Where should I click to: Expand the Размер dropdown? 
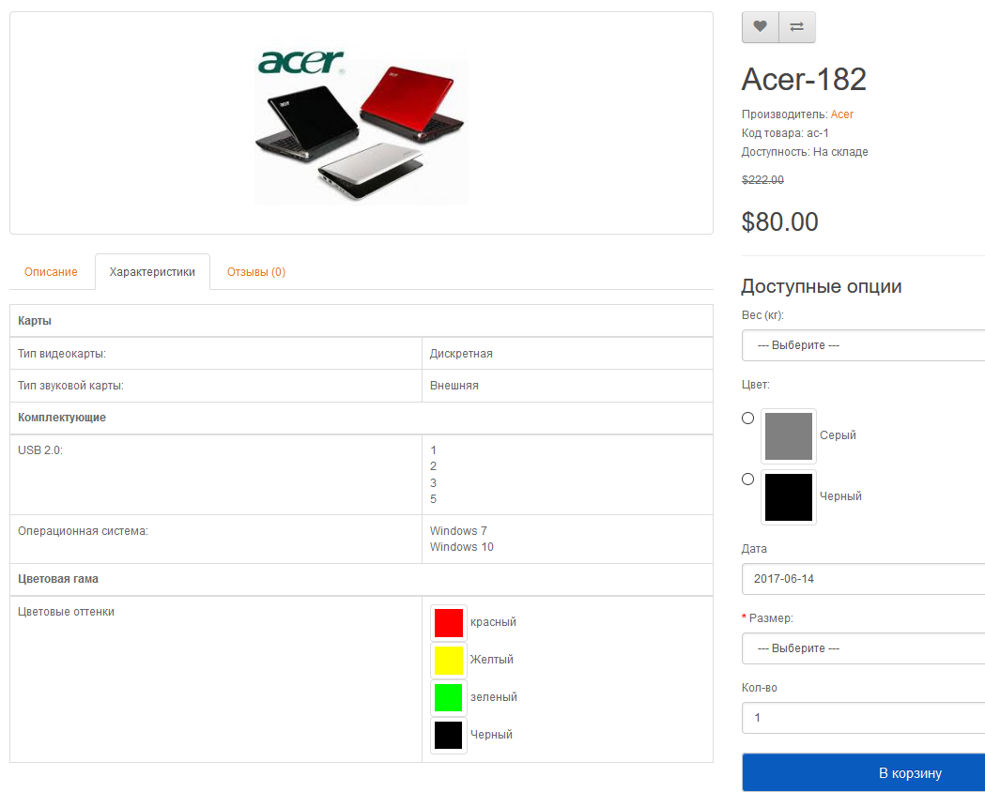point(863,648)
